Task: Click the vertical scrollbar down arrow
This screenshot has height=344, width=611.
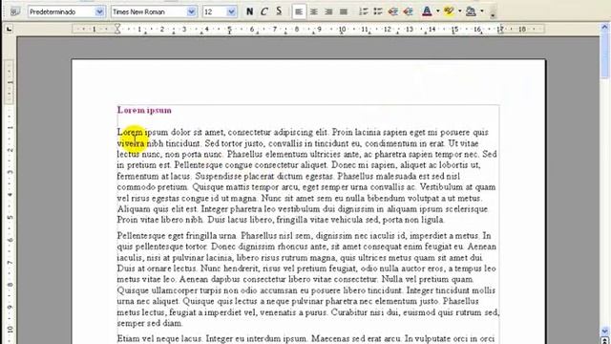Action: pyautogui.click(x=604, y=332)
